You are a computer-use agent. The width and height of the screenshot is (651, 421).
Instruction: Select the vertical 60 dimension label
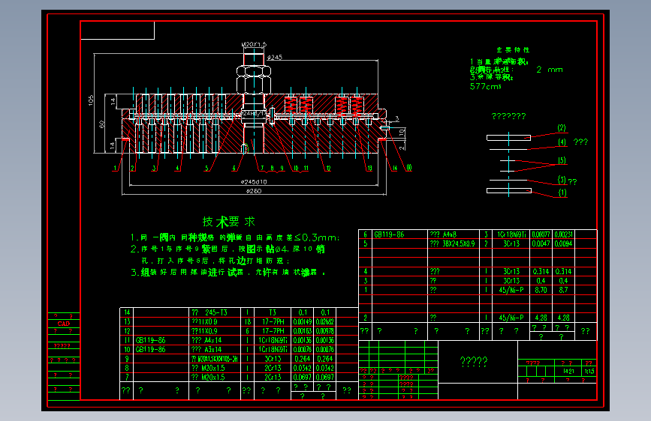(x=101, y=124)
